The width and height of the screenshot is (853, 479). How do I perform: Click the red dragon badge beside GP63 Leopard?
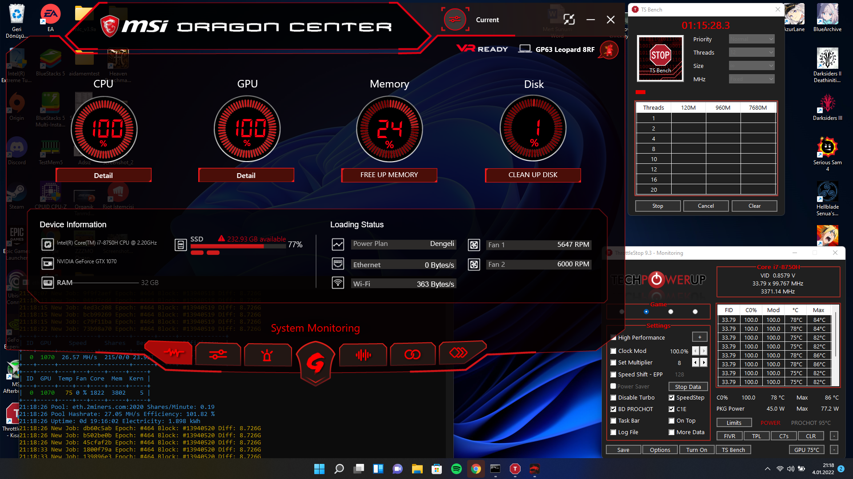[x=609, y=50]
